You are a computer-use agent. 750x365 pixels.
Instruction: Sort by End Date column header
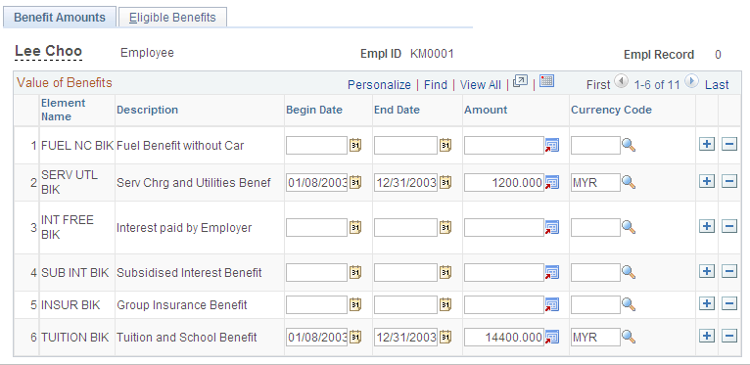397,110
